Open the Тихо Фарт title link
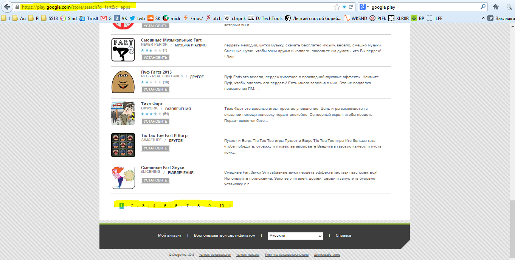The width and height of the screenshot is (515, 260). tap(152, 104)
